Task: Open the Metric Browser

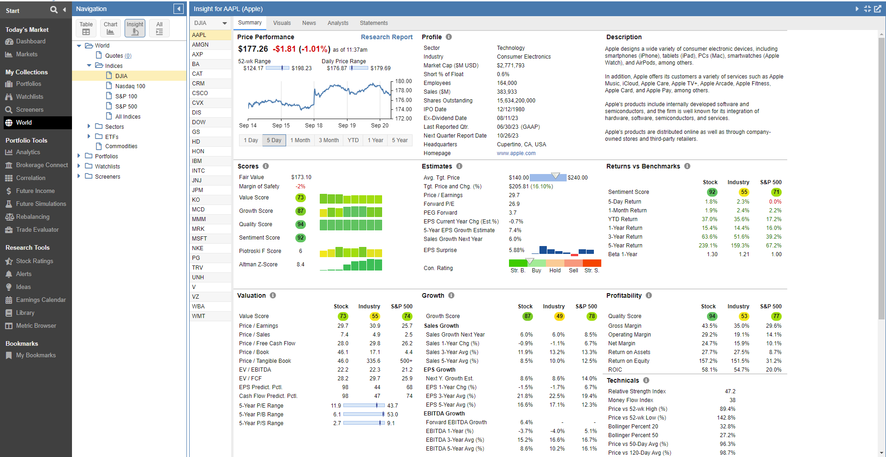Action: [x=36, y=326]
